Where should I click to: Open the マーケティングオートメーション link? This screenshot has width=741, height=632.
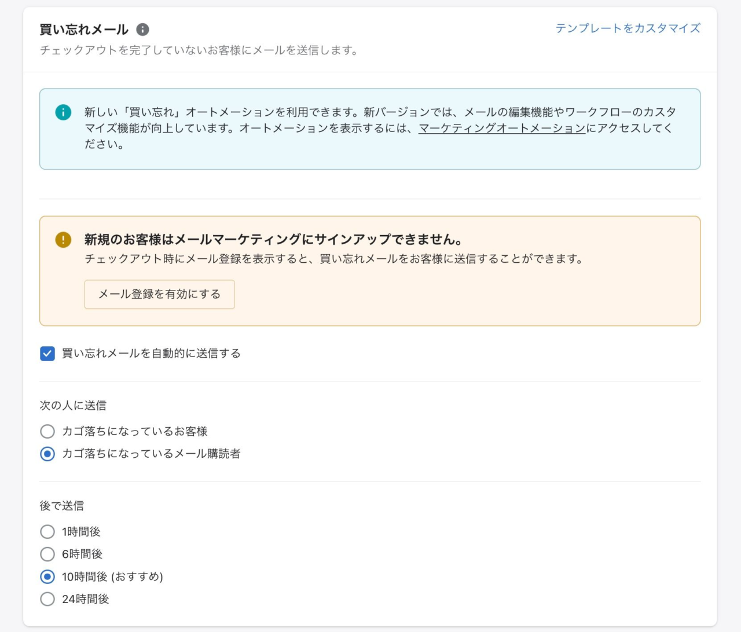coord(502,128)
